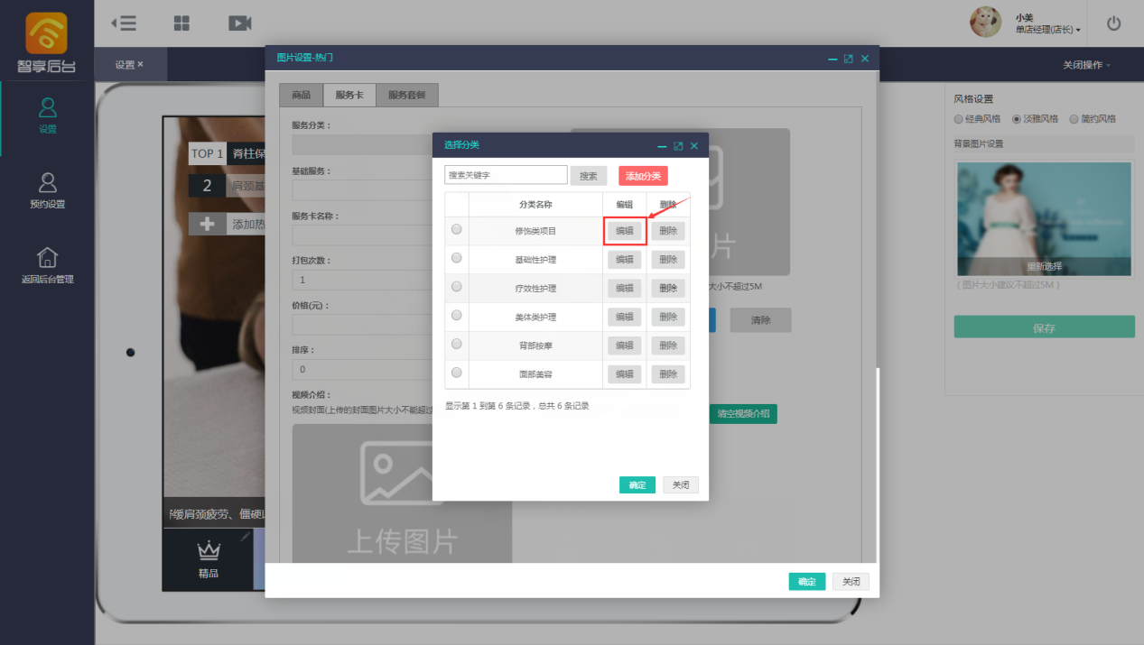Viewport: 1144px width, 645px height.
Task: Edit the 基础性护理 category
Action: click(x=625, y=260)
